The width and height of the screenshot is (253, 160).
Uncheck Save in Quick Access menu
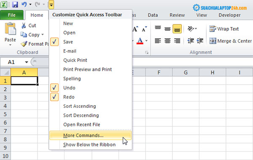pyautogui.click(x=54, y=42)
